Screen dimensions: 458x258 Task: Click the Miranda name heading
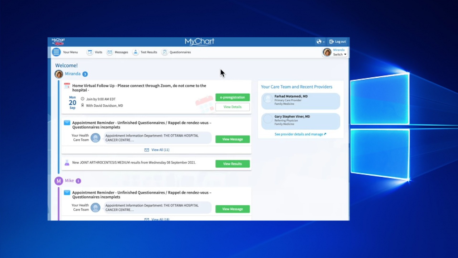[x=73, y=74]
